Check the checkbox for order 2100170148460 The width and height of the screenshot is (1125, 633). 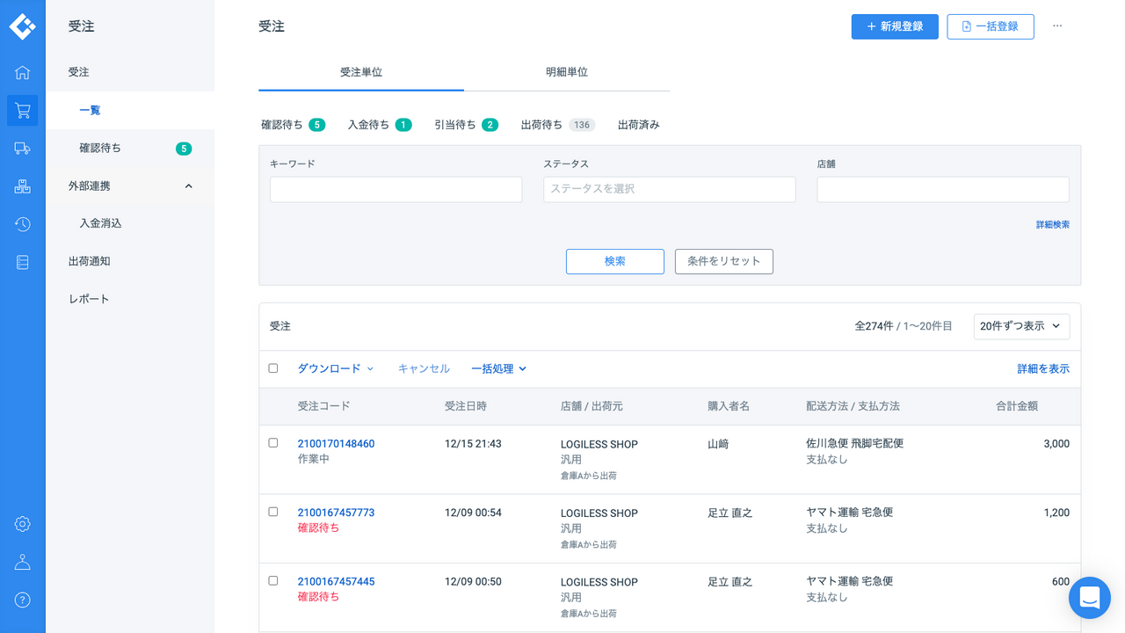coord(272,444)
